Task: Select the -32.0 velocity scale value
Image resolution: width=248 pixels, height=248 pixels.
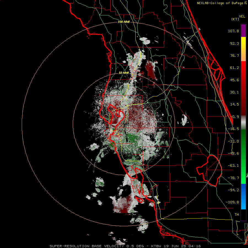Action: (x=233, y=141)
